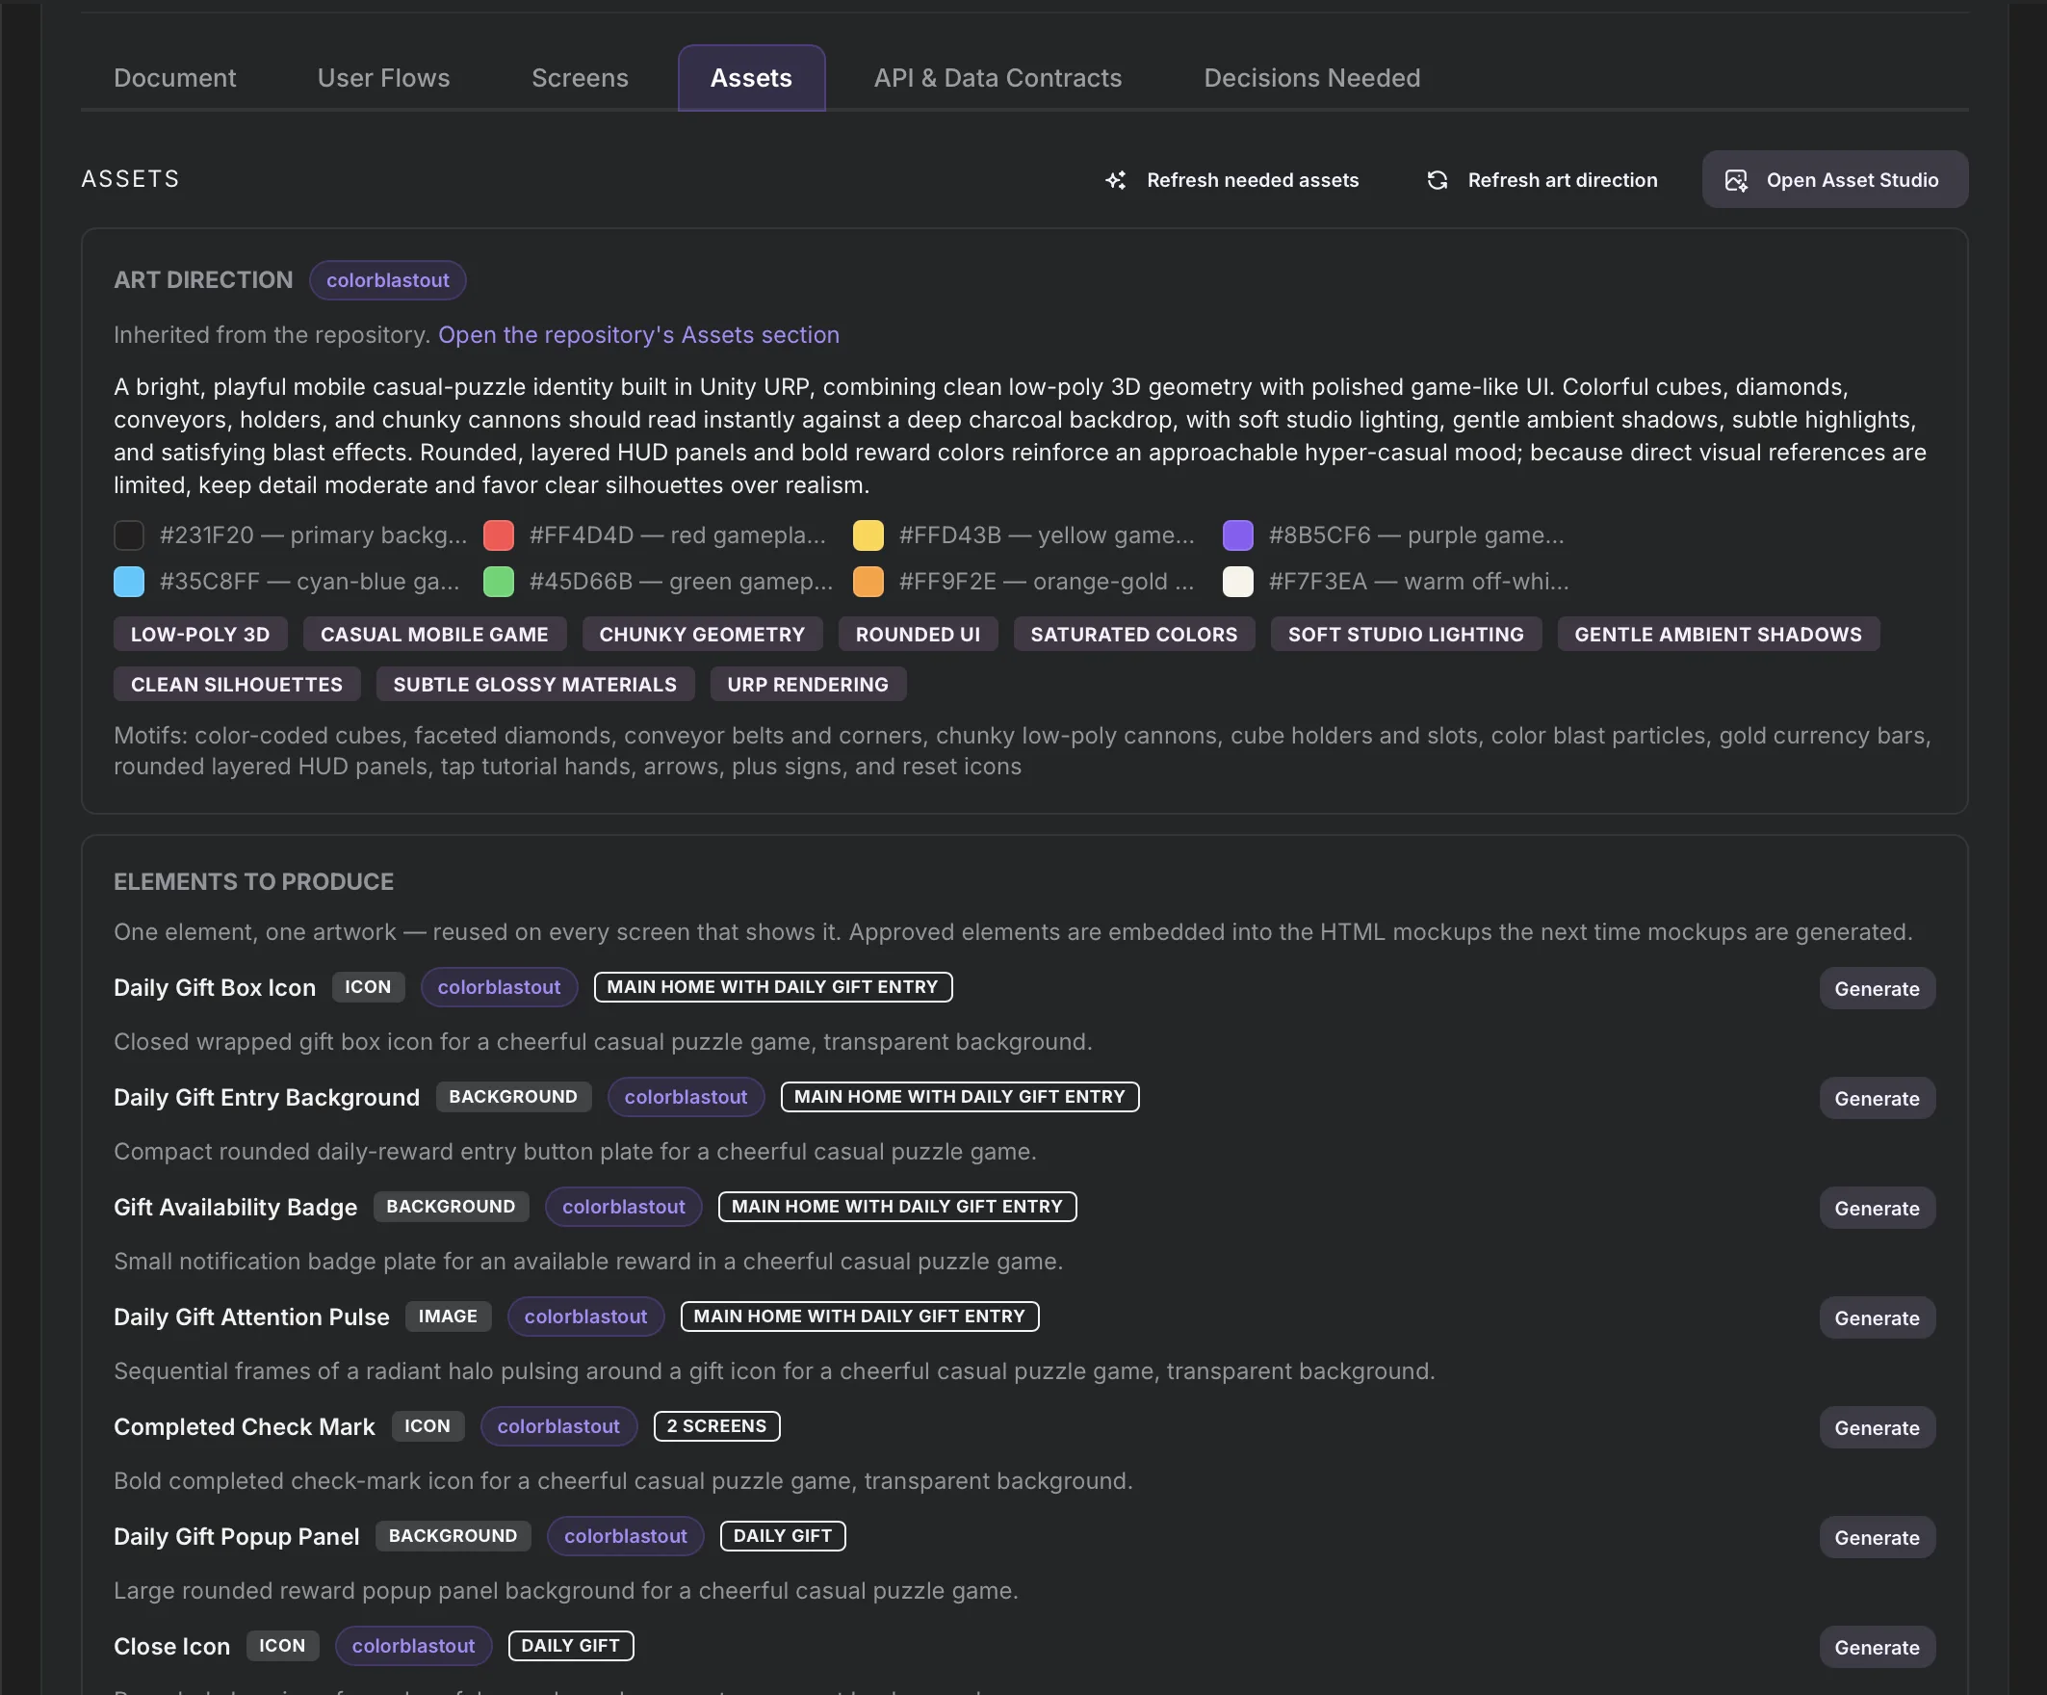Click the Daily Gift Attention Pulse title
The width and height of the screenshot is (2047, 1695).
(x=251, y=1317)
